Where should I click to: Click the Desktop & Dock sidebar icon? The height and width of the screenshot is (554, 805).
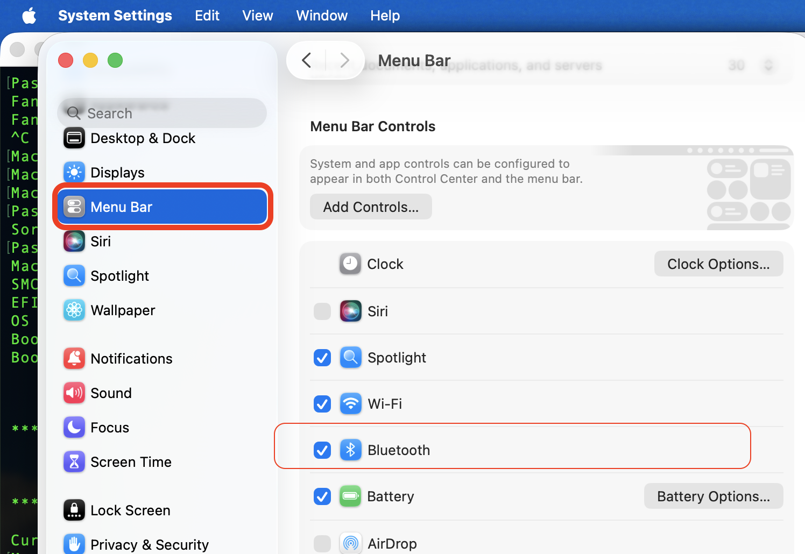point(74,138)
